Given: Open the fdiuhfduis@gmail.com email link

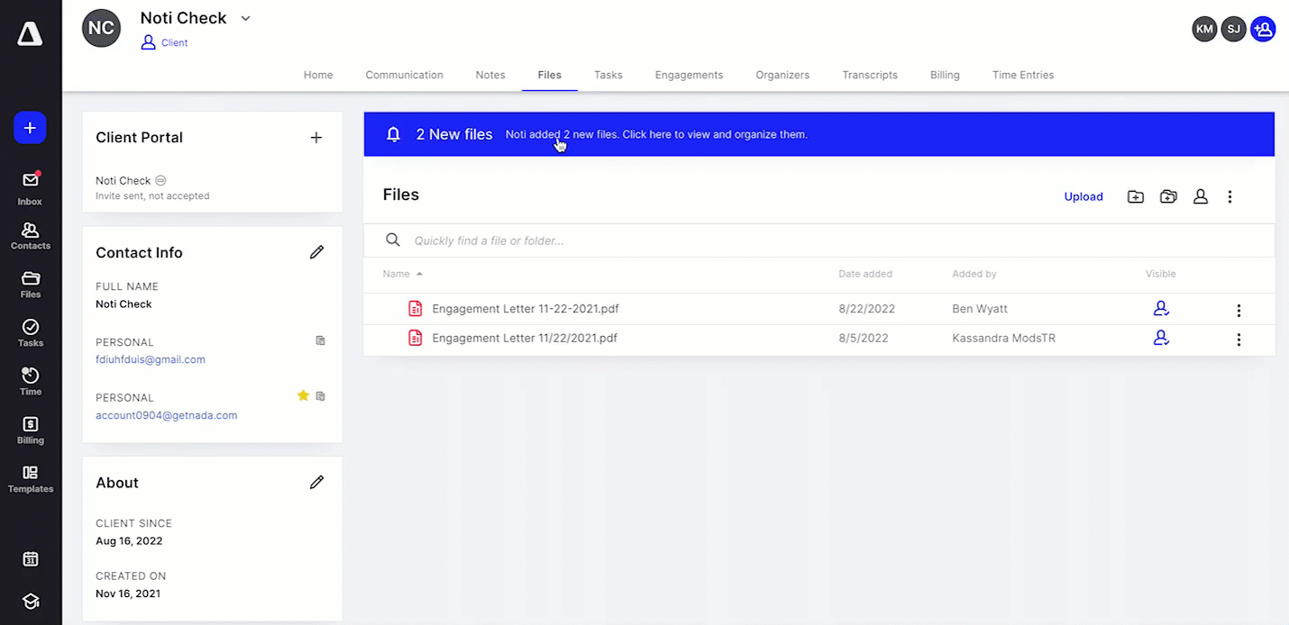Looking at the screenshot, I should pos(151,359).
